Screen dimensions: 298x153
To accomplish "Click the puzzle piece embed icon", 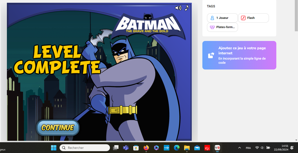I will 211,55.
